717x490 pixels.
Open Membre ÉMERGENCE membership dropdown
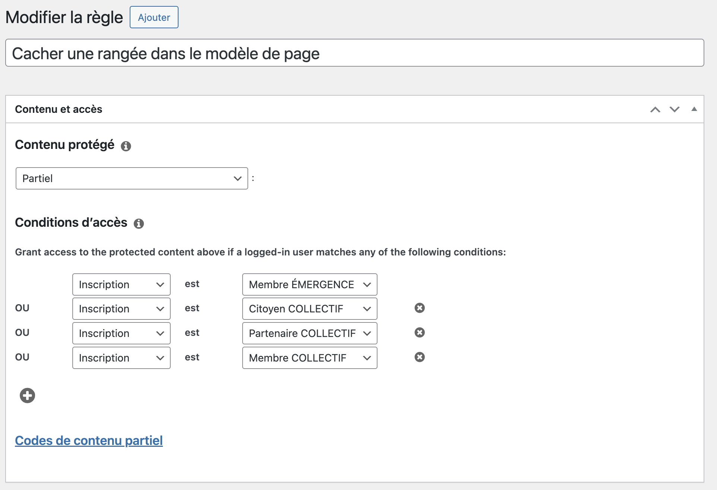pyautogui.click(x=309, y=284)
